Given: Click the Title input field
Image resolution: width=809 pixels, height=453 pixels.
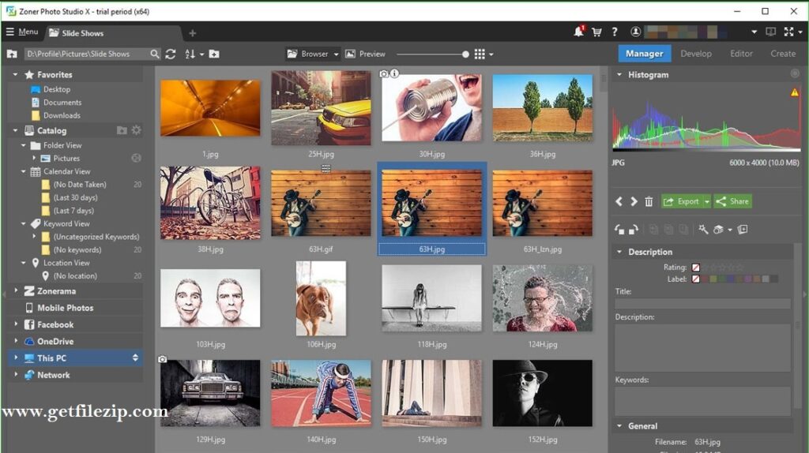Looking at the screenshot, I should point(702,304).
